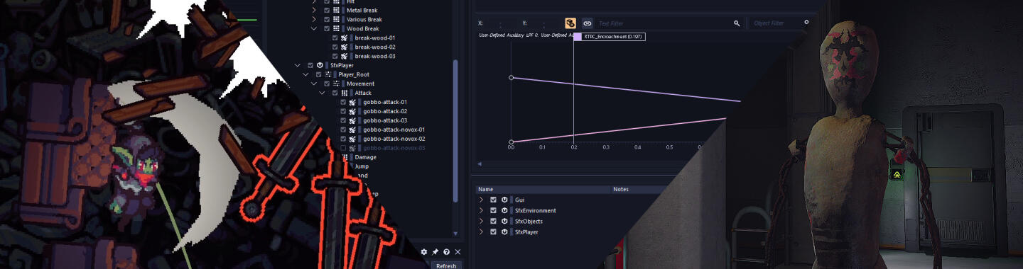Open the help question-mark icon above Refresh

click(x=446, y=252)
